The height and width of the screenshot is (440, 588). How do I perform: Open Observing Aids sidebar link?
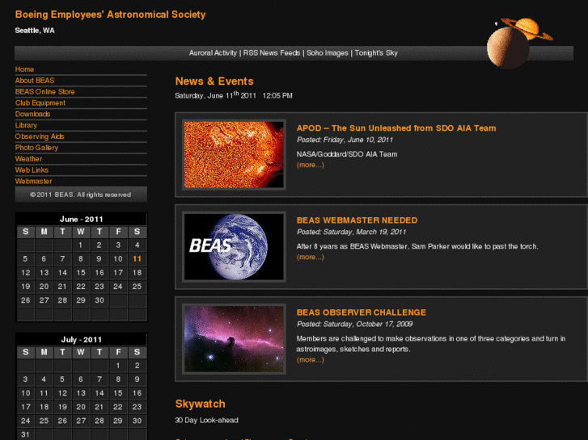pos(40,136)
